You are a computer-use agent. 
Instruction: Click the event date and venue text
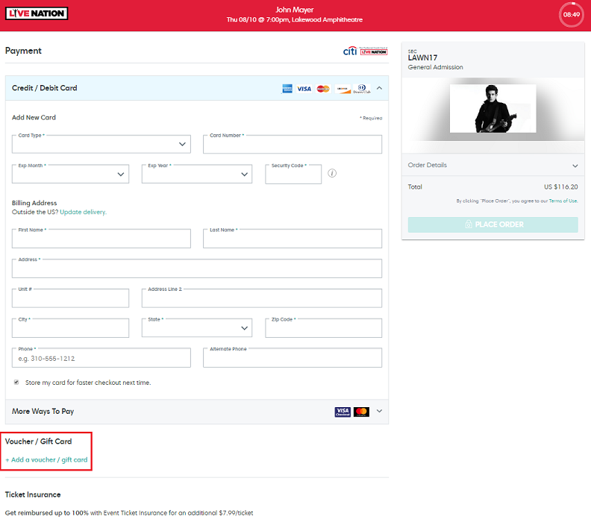(294, 19)
